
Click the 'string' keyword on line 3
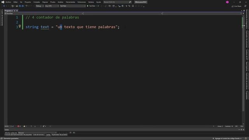(32, 27)
